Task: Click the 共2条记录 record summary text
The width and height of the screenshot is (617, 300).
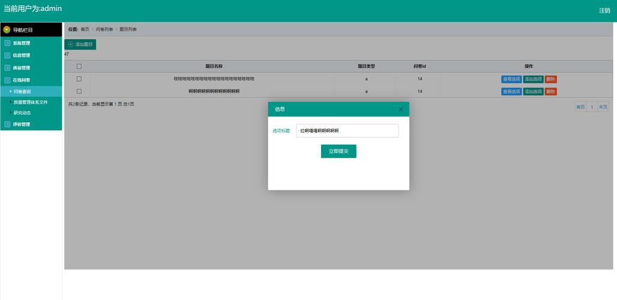Action: click(101, 104)
